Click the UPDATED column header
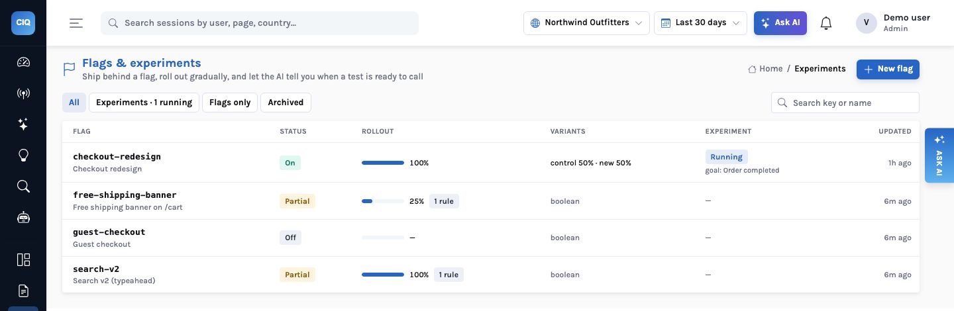954x311 pixels. click(895, 132)
